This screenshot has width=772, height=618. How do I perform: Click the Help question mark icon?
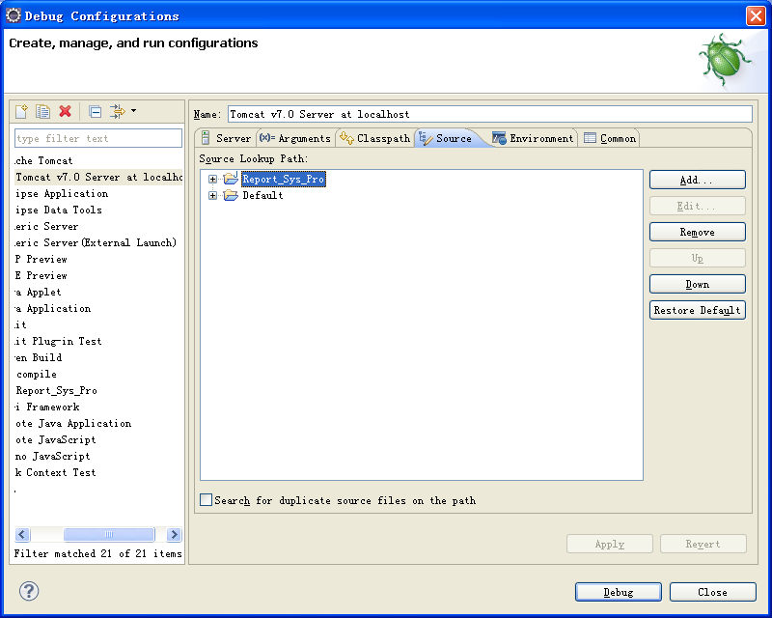tap(29, 591)
